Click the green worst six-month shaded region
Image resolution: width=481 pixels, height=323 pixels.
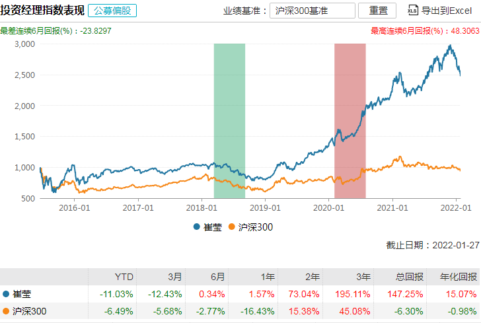click(x=229, y=120)
